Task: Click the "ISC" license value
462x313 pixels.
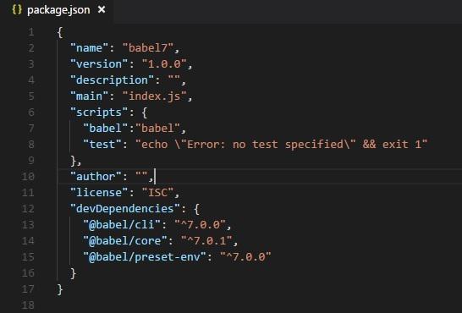Action: 157,193
